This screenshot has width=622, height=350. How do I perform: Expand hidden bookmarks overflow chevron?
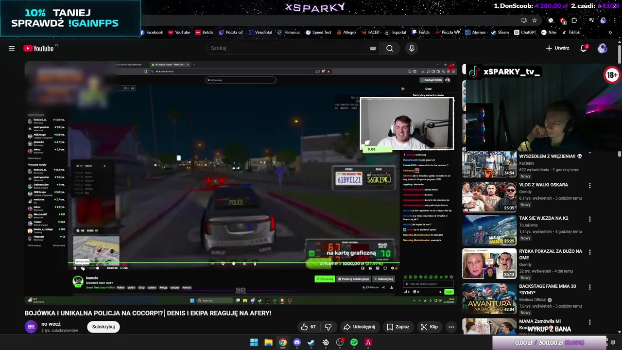coord(610,33)
